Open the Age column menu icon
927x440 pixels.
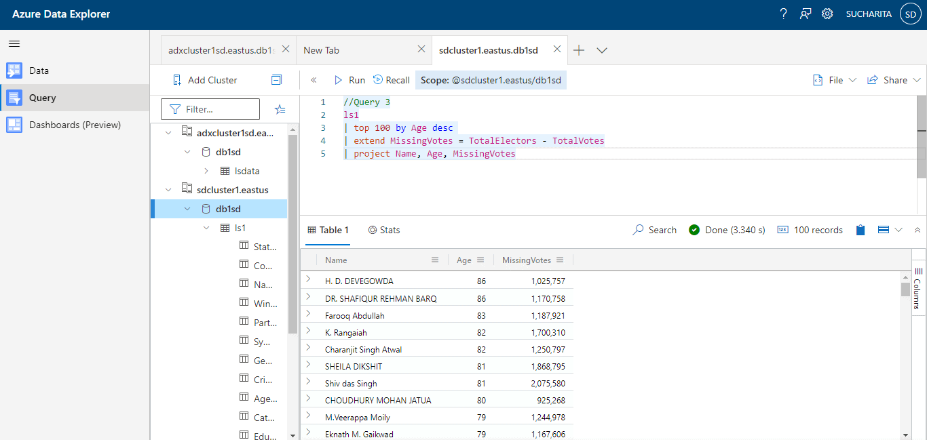[x=480, y=260]
